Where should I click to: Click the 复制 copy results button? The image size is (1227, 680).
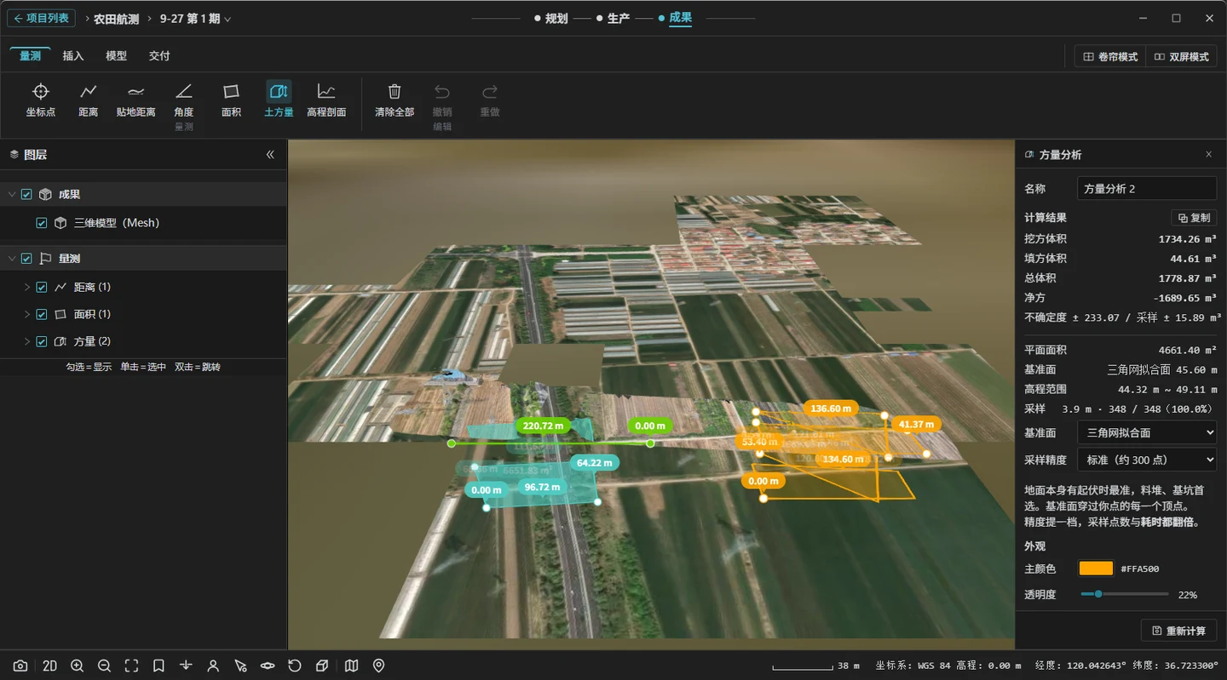(1194, 218)
